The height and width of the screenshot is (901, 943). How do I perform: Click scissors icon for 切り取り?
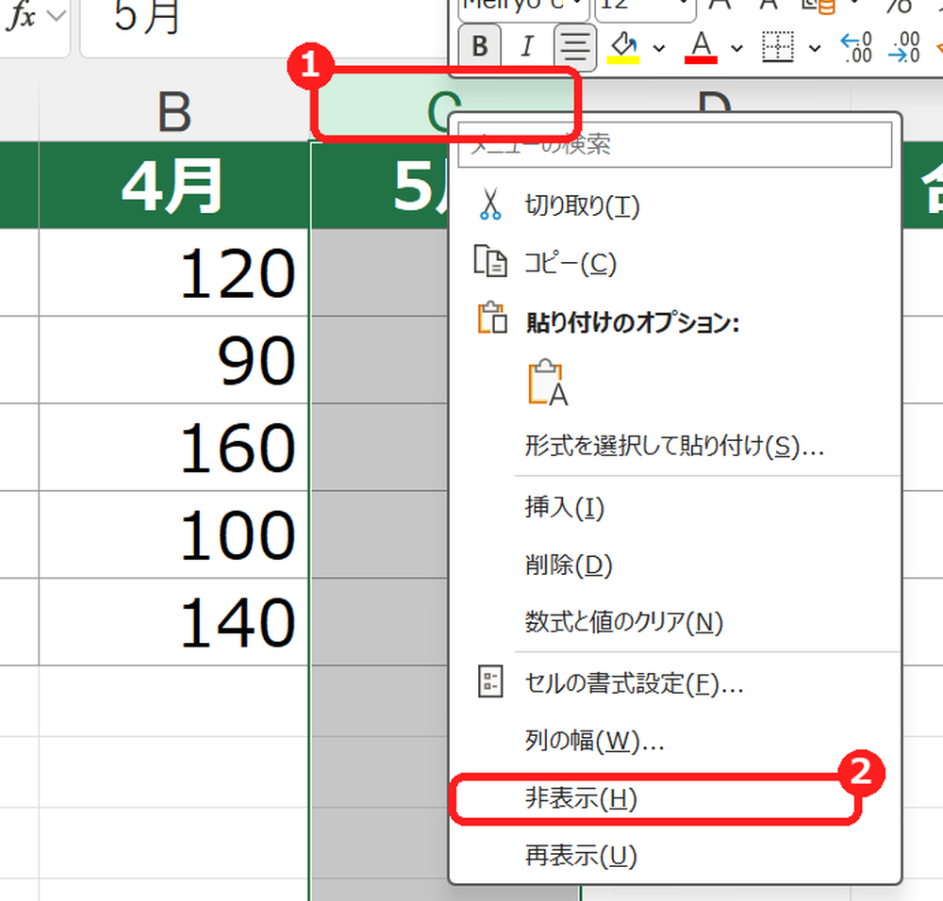coord(490,205)
